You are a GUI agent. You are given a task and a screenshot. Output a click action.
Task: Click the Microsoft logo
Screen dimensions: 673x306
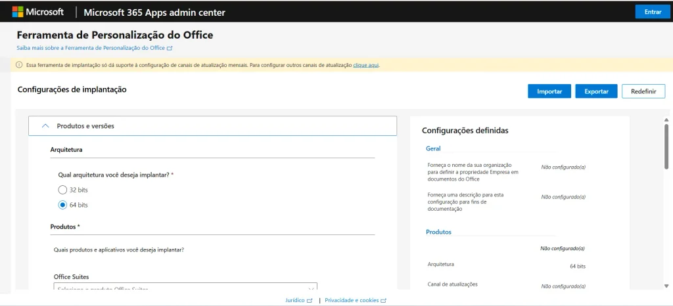(x=37, y=12)
